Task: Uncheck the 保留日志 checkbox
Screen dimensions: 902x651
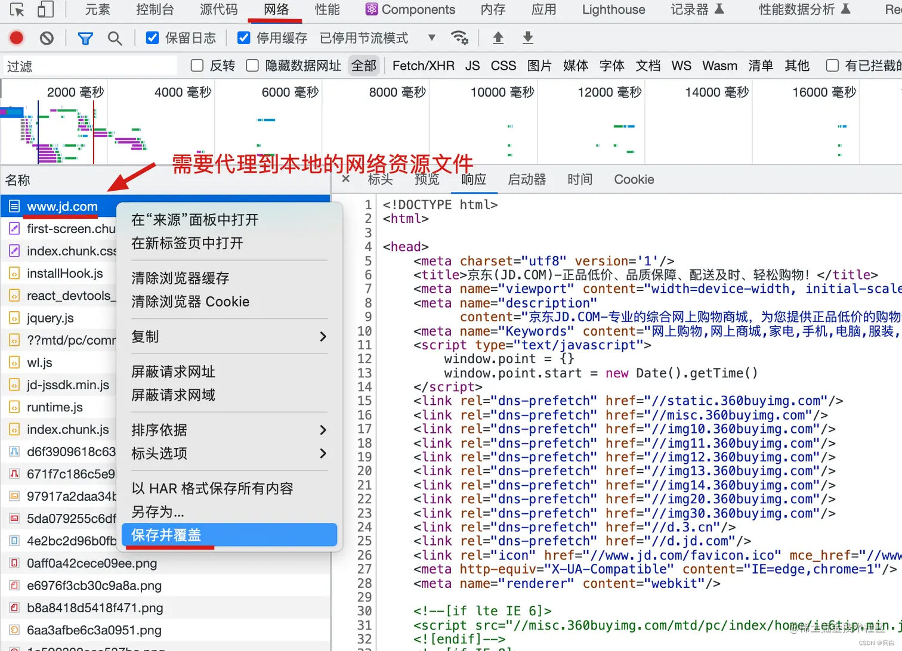Action: click(152, 37)
